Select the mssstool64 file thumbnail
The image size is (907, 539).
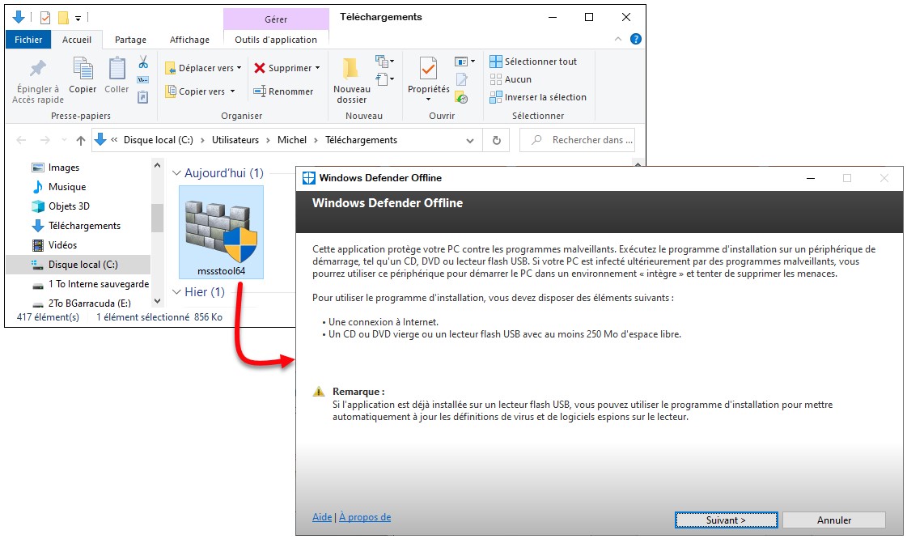221,231
